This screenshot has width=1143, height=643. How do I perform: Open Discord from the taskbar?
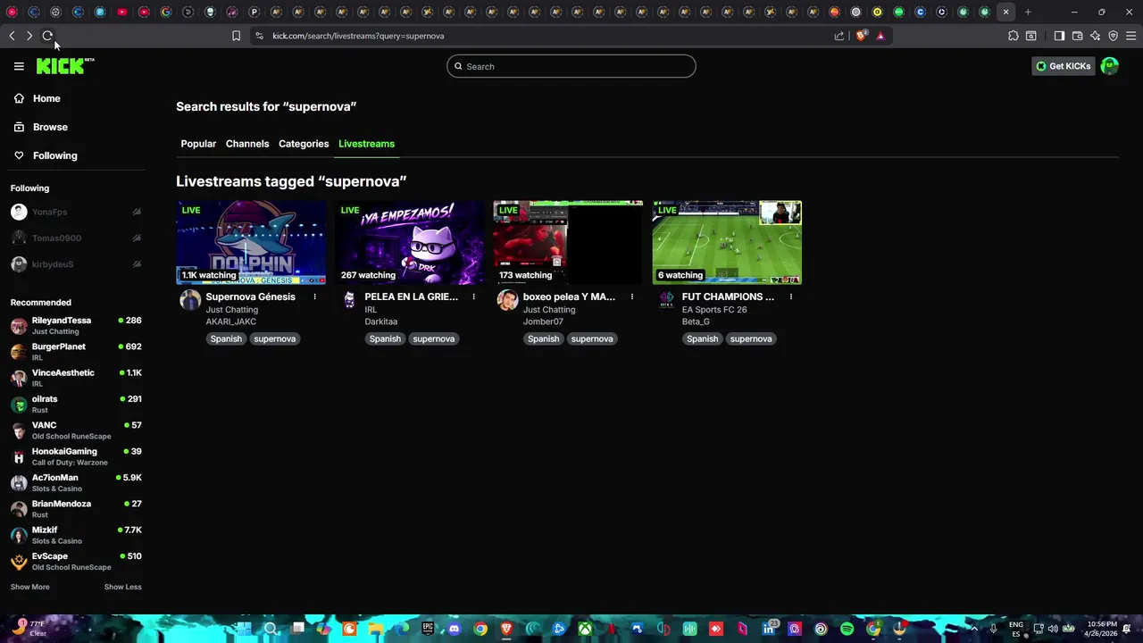[x=454, y=629]
